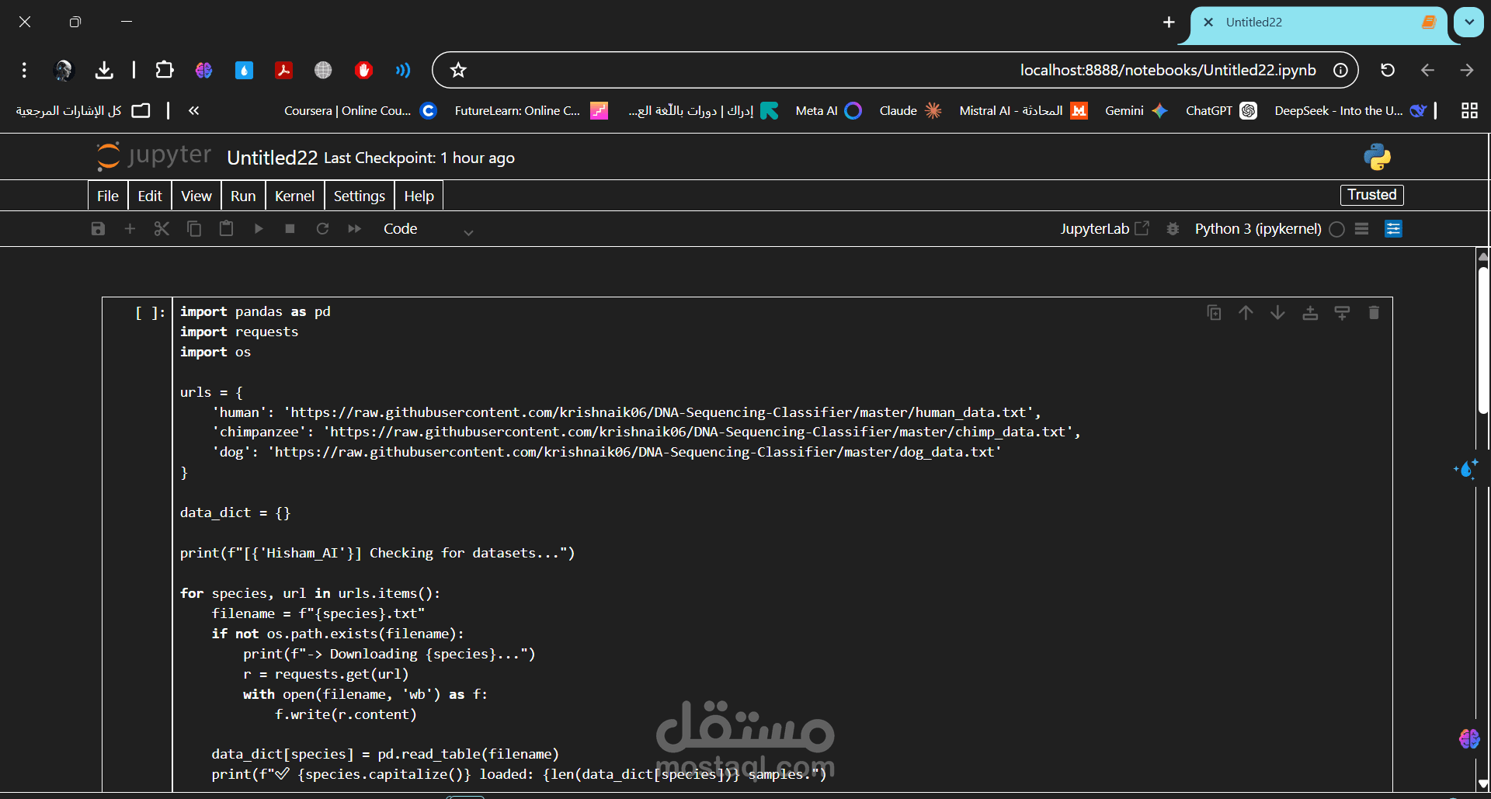
Task: Open the Edit menu
Action: pos(150,196)
